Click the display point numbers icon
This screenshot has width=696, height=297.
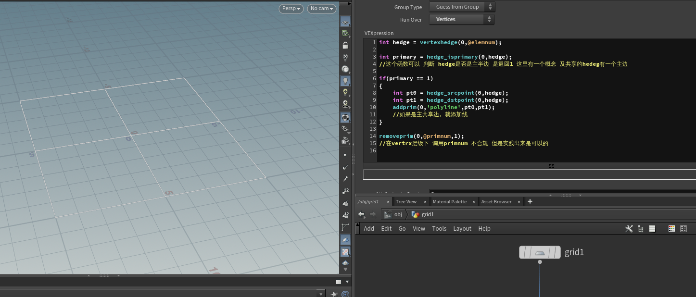345,191
